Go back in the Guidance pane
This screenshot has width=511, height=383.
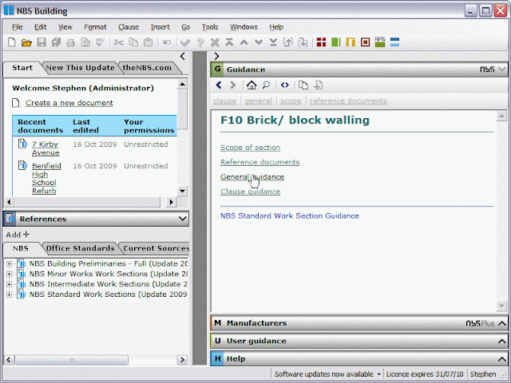point(219,85)
